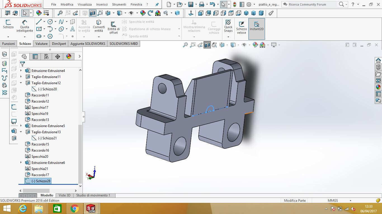
Task: Select the Circle sketch tool
Action: pos(50,22)
